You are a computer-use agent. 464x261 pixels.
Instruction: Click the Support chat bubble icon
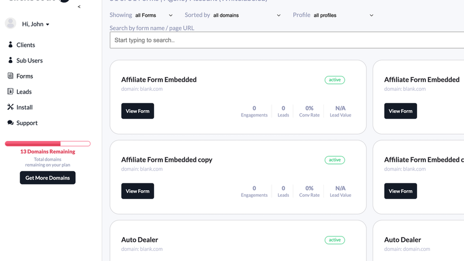(x=11, y=123)
